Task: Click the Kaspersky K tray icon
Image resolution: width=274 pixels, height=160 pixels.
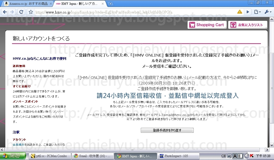Action: click(x=252, y=156)
